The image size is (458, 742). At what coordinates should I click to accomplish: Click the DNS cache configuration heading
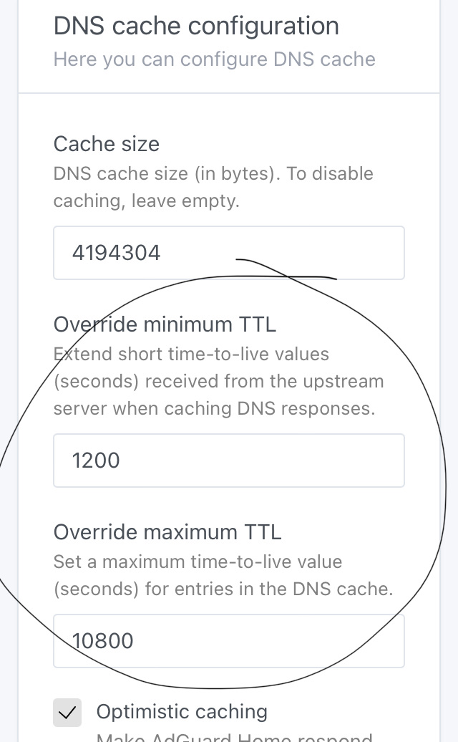pos(196,26)
